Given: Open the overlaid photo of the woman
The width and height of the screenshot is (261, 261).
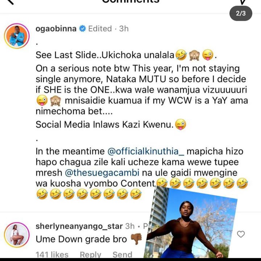Looking at the screenshot, I should 190,223.
